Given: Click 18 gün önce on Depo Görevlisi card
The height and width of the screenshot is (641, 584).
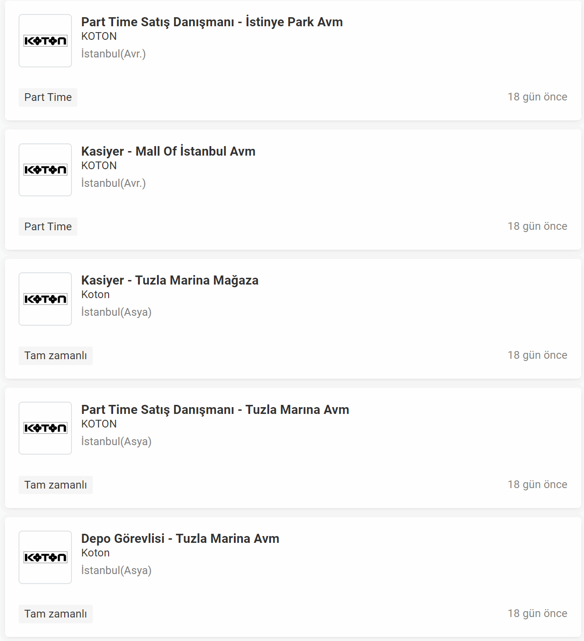Looking at the screenshot, I should pos(537,613).
